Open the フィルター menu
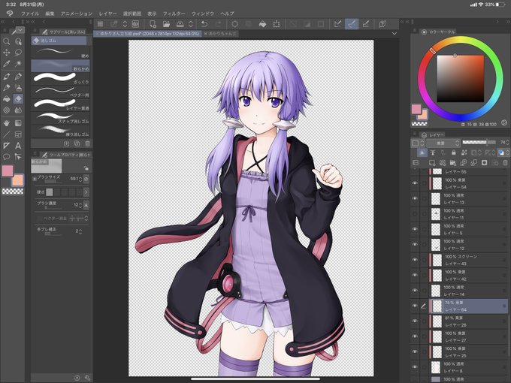 174,14
